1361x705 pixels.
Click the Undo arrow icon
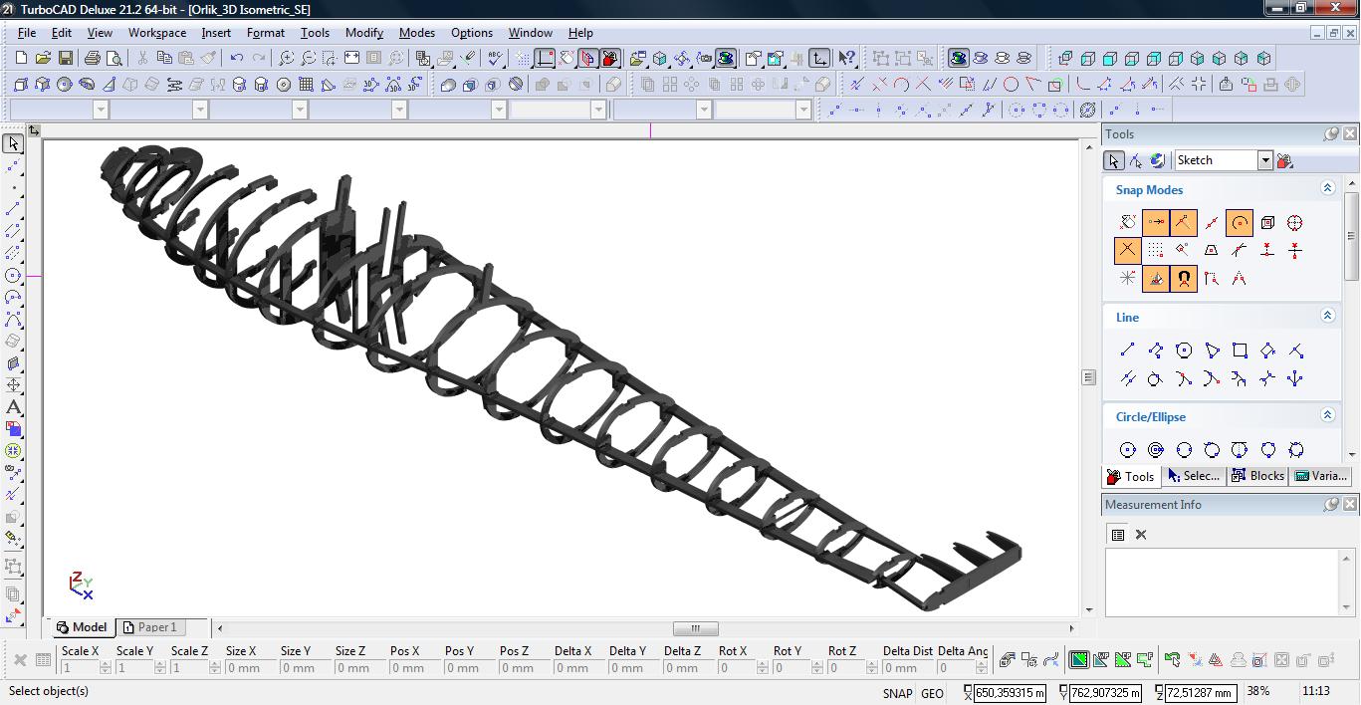pos(237,59)
